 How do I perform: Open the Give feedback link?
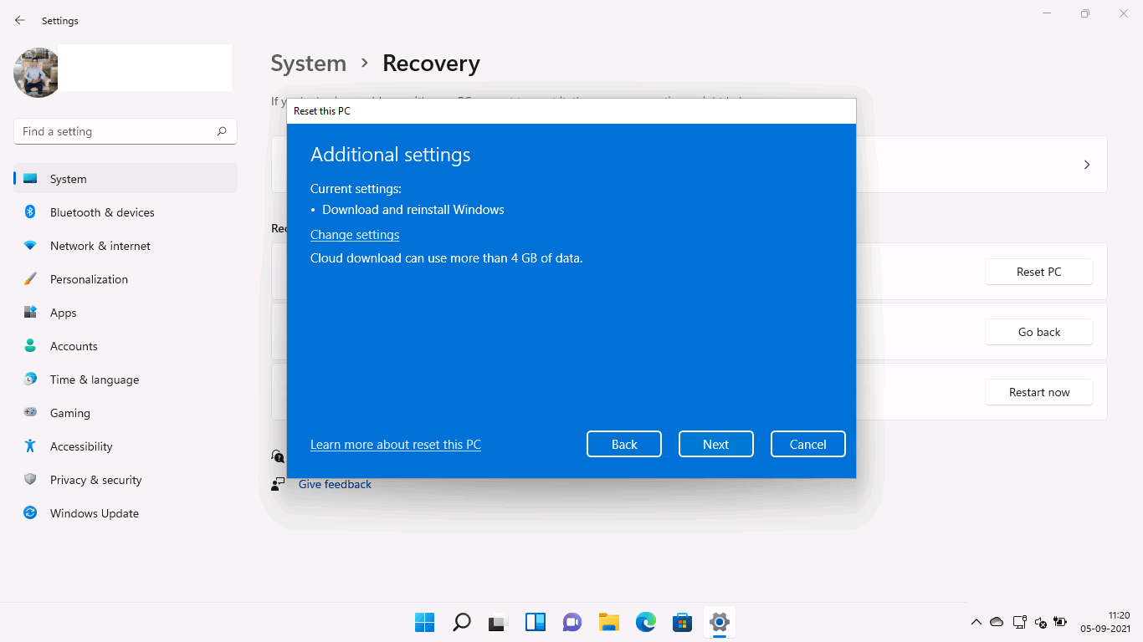(335, 484)
